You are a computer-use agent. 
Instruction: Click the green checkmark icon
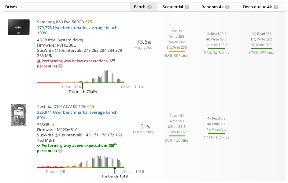(39, 146)
